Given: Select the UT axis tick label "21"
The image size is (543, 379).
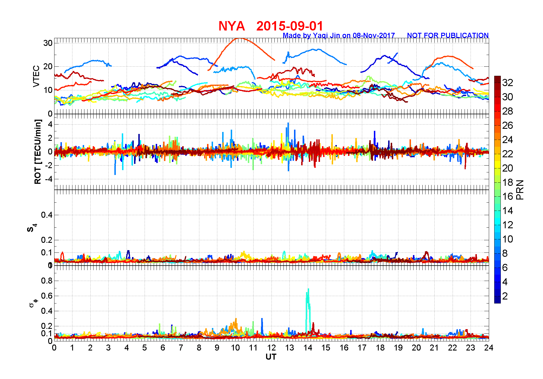Looking at the screenshot, I should [x=434, y=348].
